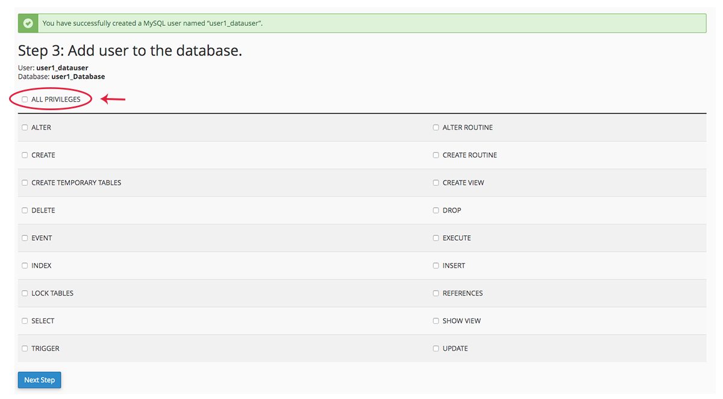Tick the CREATE privilege checkbox

click(x=25, y=155)
